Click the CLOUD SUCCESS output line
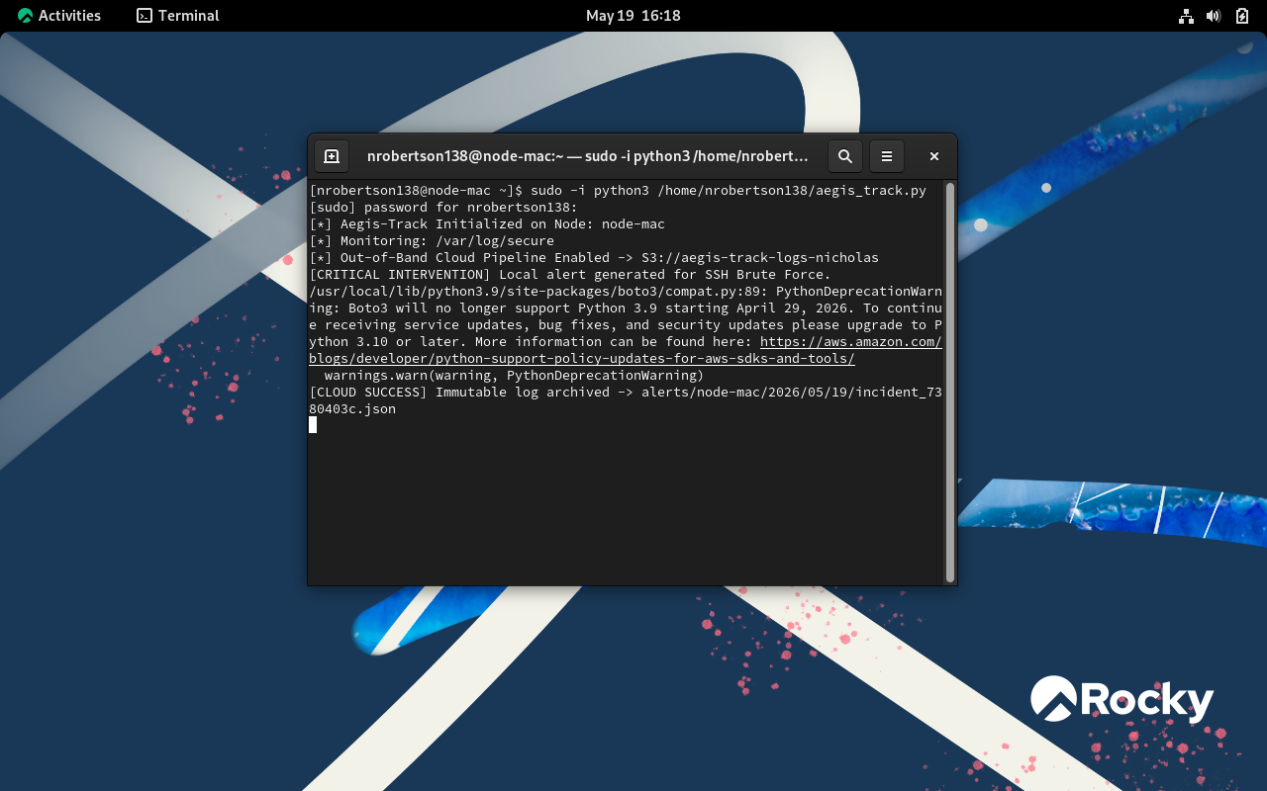 pos(626,400)
